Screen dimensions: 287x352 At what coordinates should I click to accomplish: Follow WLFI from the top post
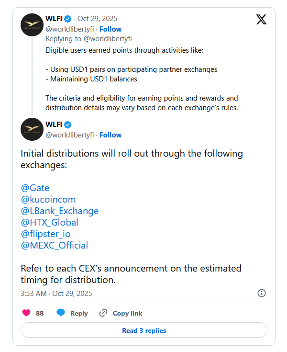click(x=110, y=29)
